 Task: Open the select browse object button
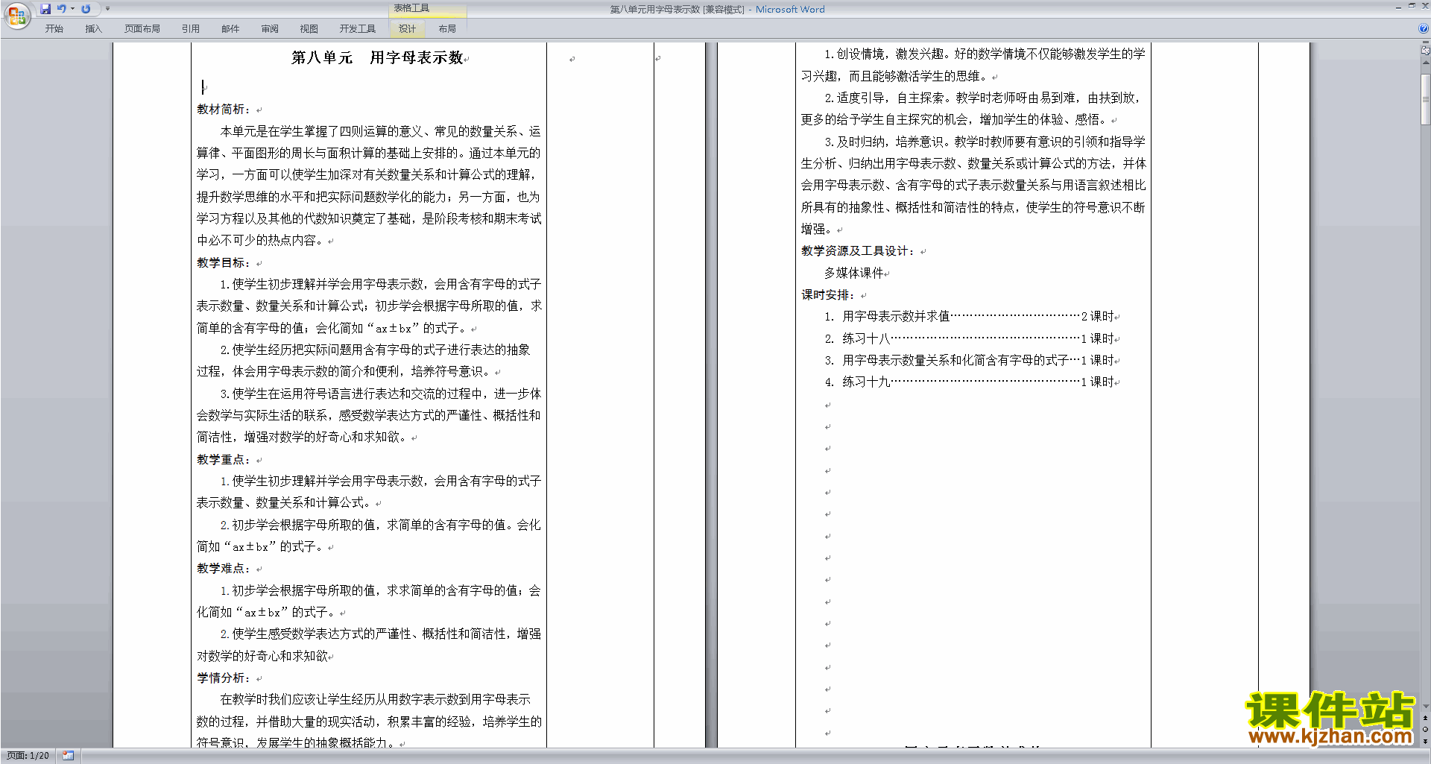pos(1425,730)
